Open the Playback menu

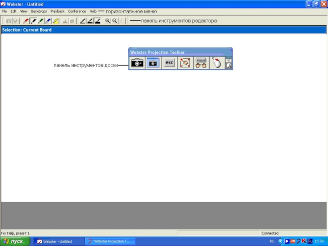tap(57, 11)
